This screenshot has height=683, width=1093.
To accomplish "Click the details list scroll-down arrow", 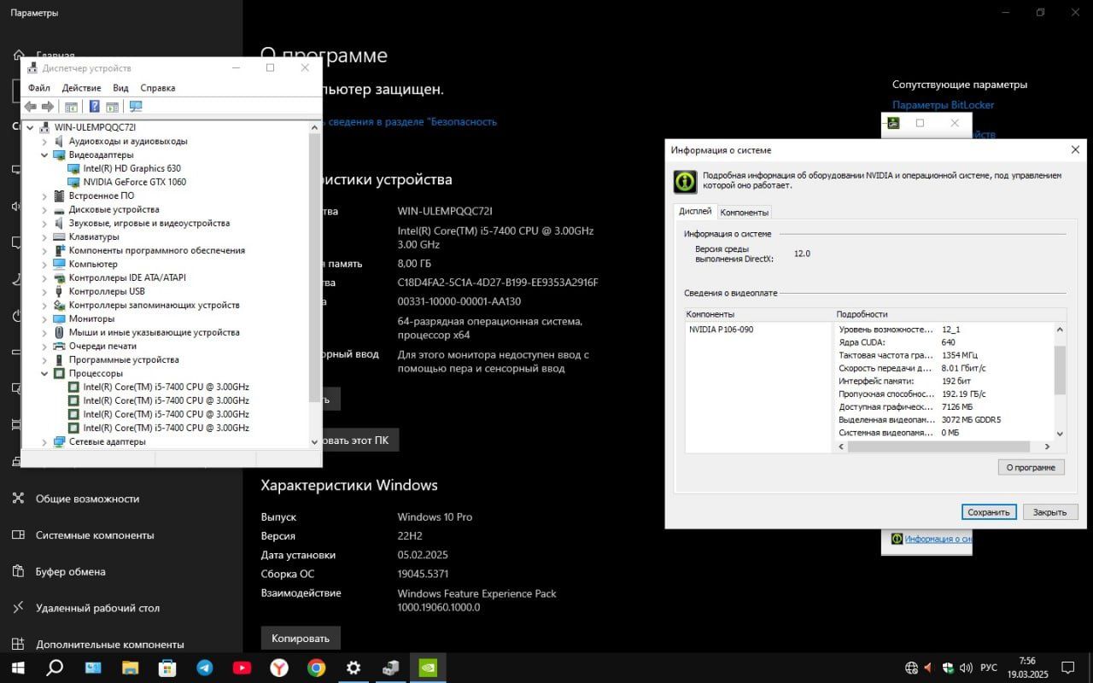I will 1060,434.
